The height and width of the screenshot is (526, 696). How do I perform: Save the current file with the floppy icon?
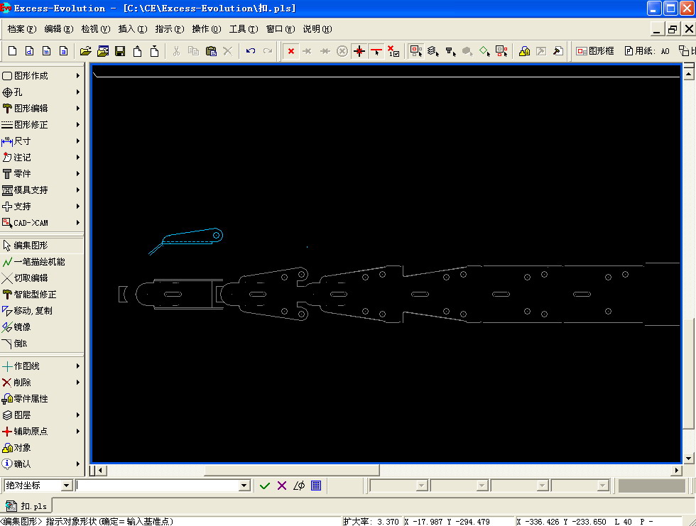(120, 51)
